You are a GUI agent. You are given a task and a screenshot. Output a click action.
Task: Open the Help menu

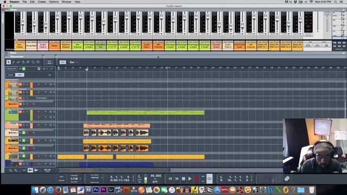point(77,2)
